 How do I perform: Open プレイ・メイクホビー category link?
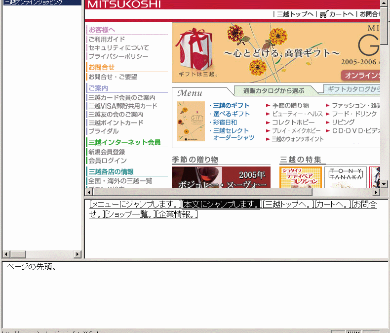pos(296,130)
